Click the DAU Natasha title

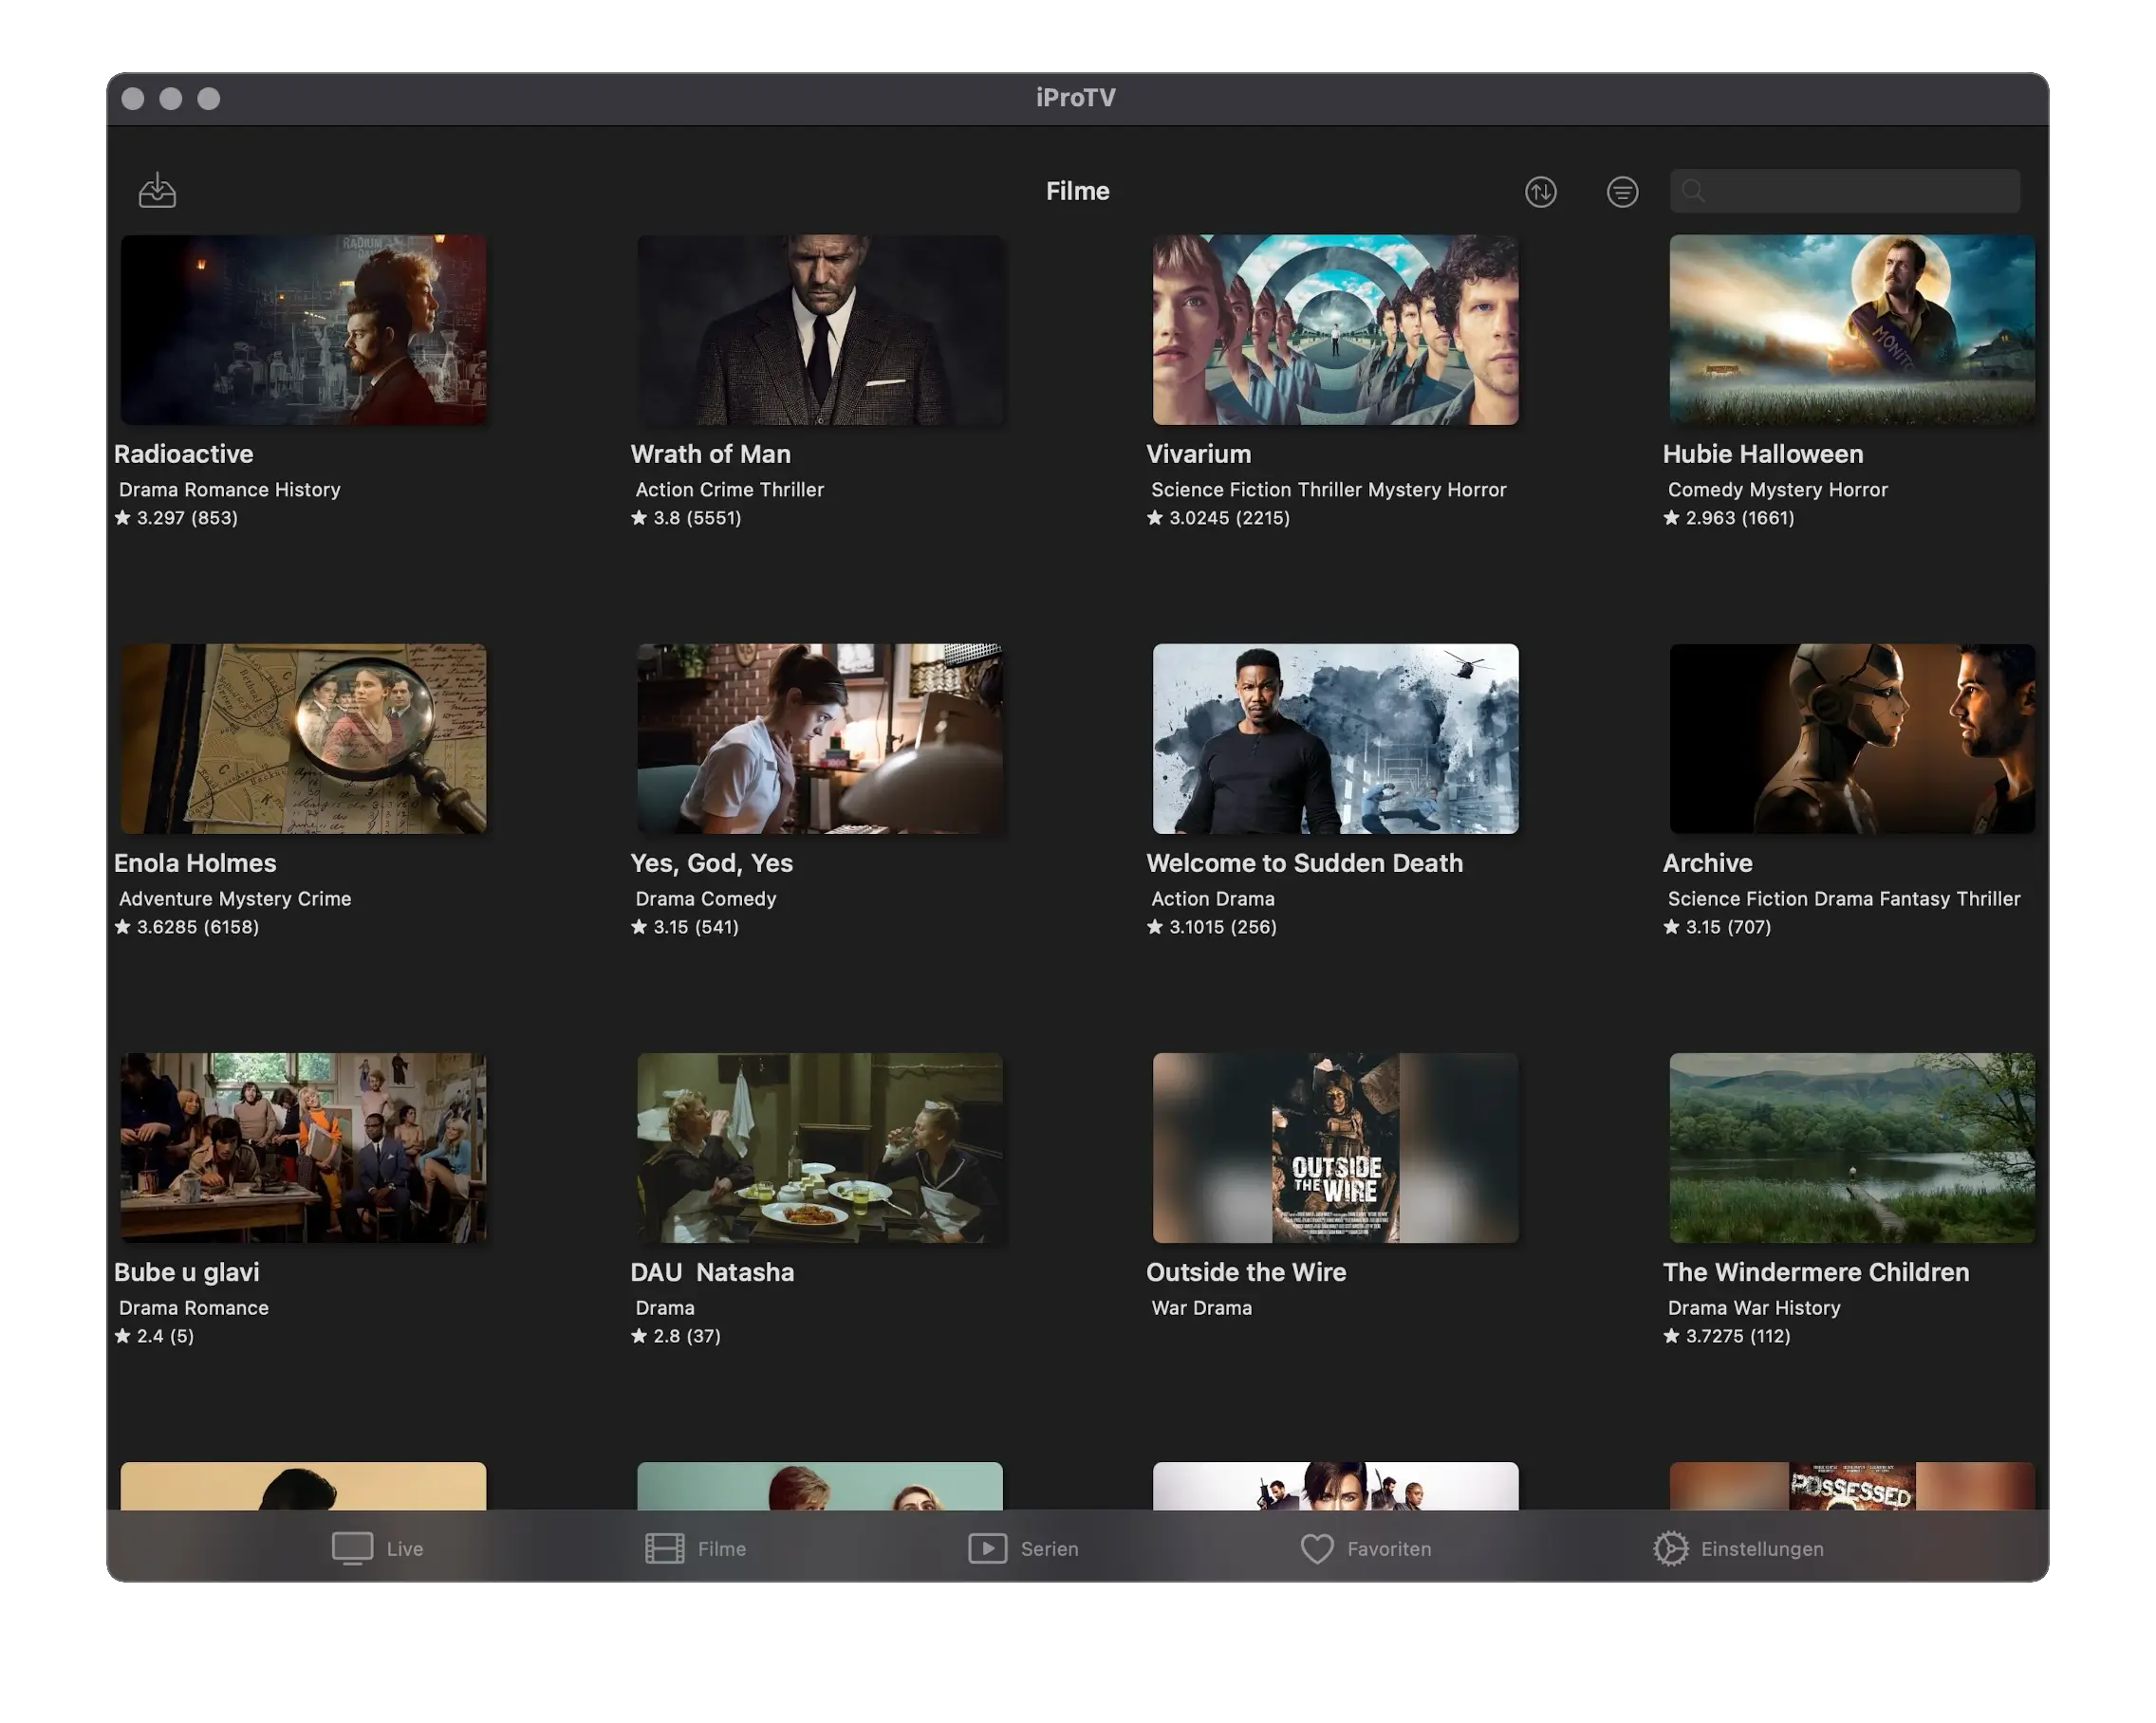click(x=712, y=1272)
